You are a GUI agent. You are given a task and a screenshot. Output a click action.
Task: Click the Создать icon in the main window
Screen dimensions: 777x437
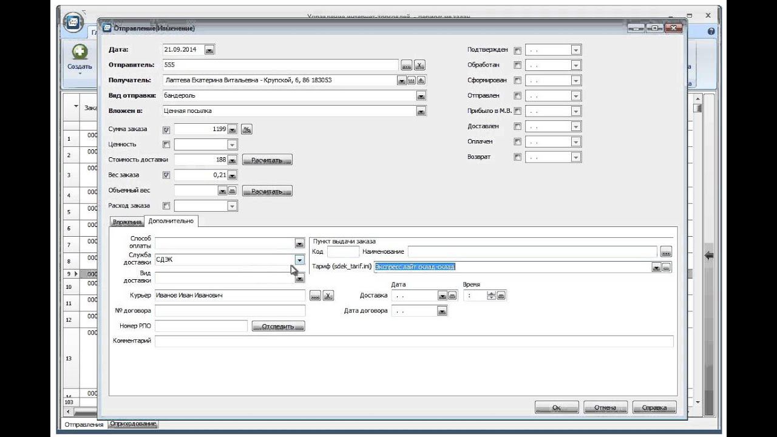pyautogui.click(x=80, y=52)
